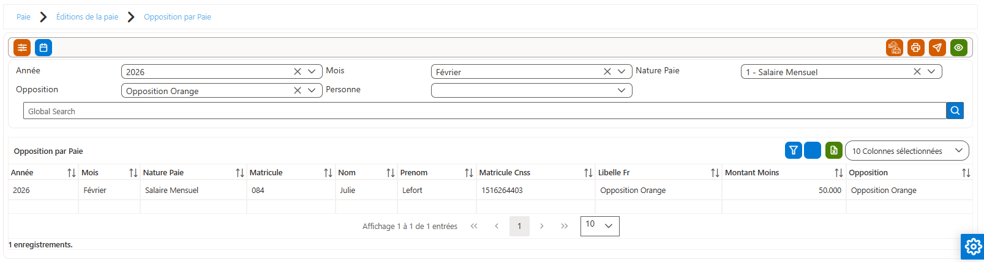The width and height of the screenshot is (984, 262).
Task: Open the settings gear icon
Action: [972, 247]
